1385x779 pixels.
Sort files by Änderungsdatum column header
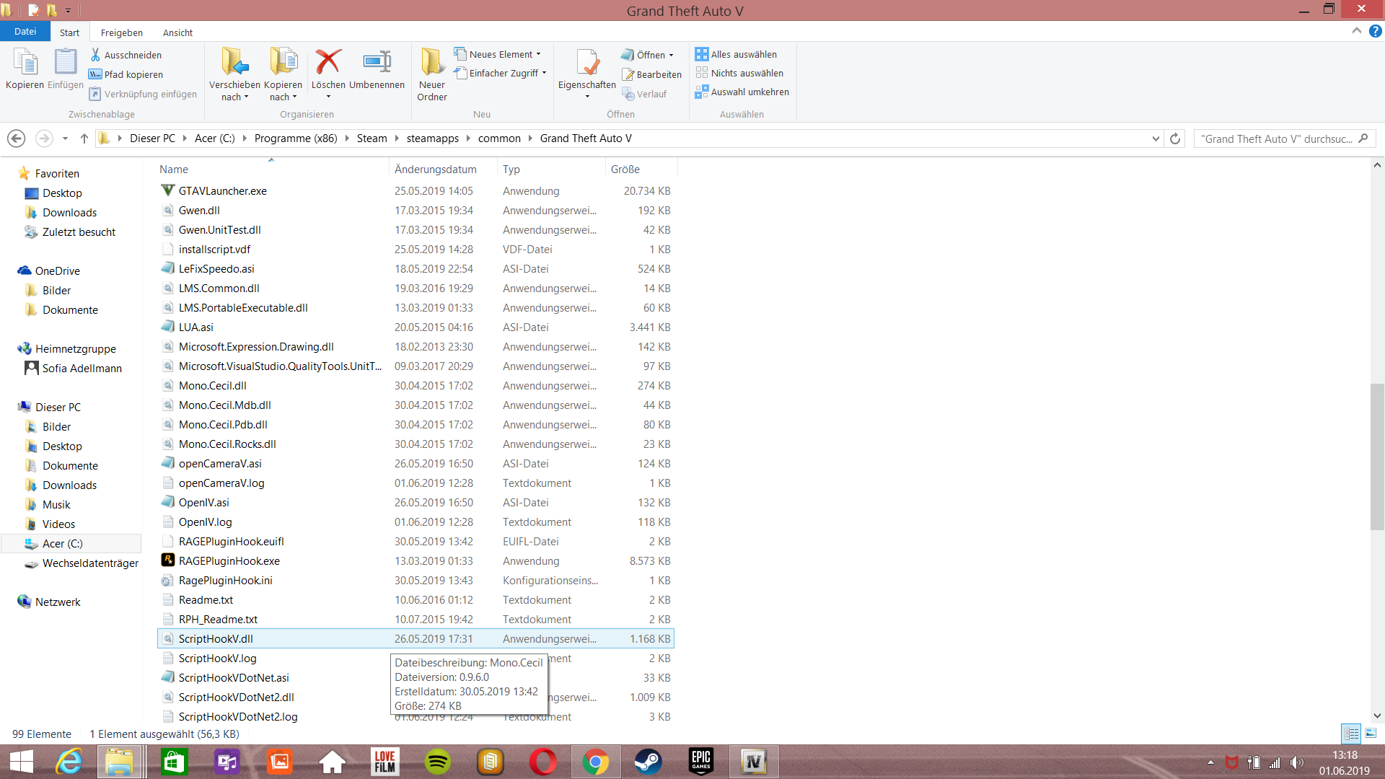pyautogui.click(x=436, y=169)
